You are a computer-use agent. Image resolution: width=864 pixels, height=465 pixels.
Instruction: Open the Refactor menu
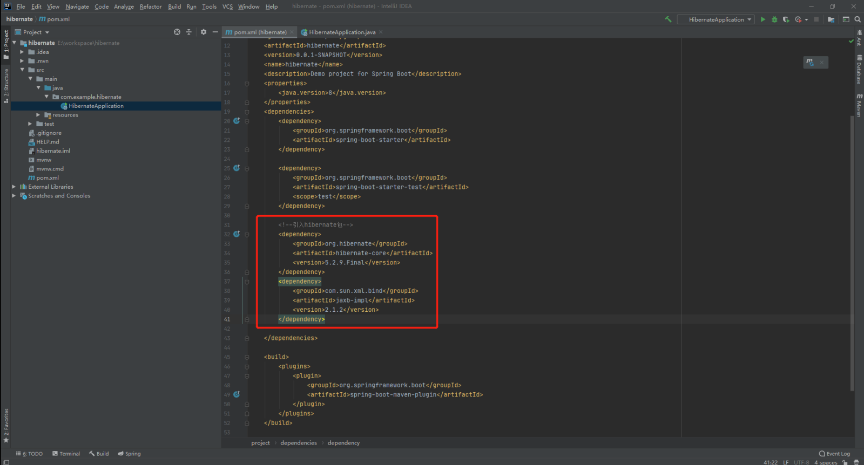coord(150,6)
